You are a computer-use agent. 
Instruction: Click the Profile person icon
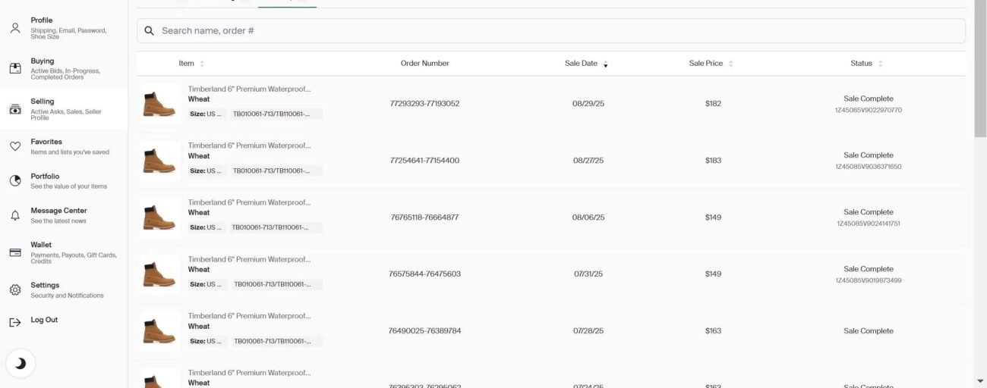click(x=15, y=28)
